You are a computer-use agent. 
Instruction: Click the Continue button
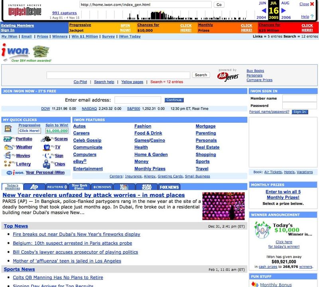click(x=174, y=100)
